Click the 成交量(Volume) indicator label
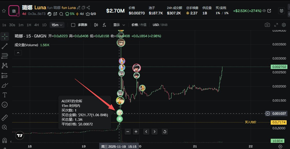Viewport: 290px width, 149px height. coord(26,45)
